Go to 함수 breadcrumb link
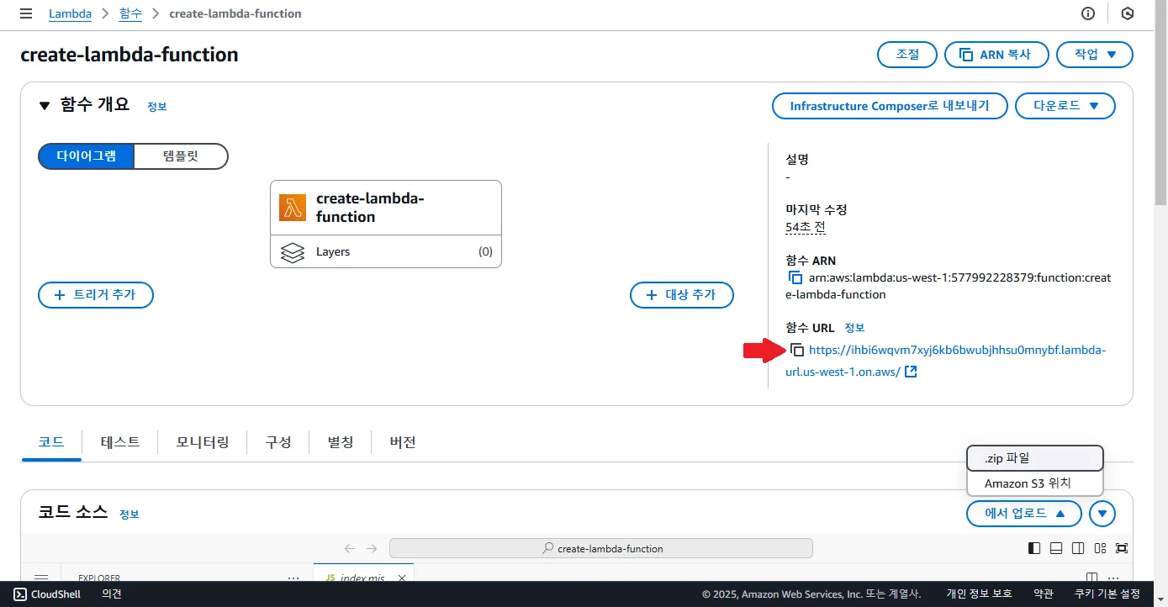Image resolution: width=1168 pixels, height=607 pixels. click(x=130, y=13)
